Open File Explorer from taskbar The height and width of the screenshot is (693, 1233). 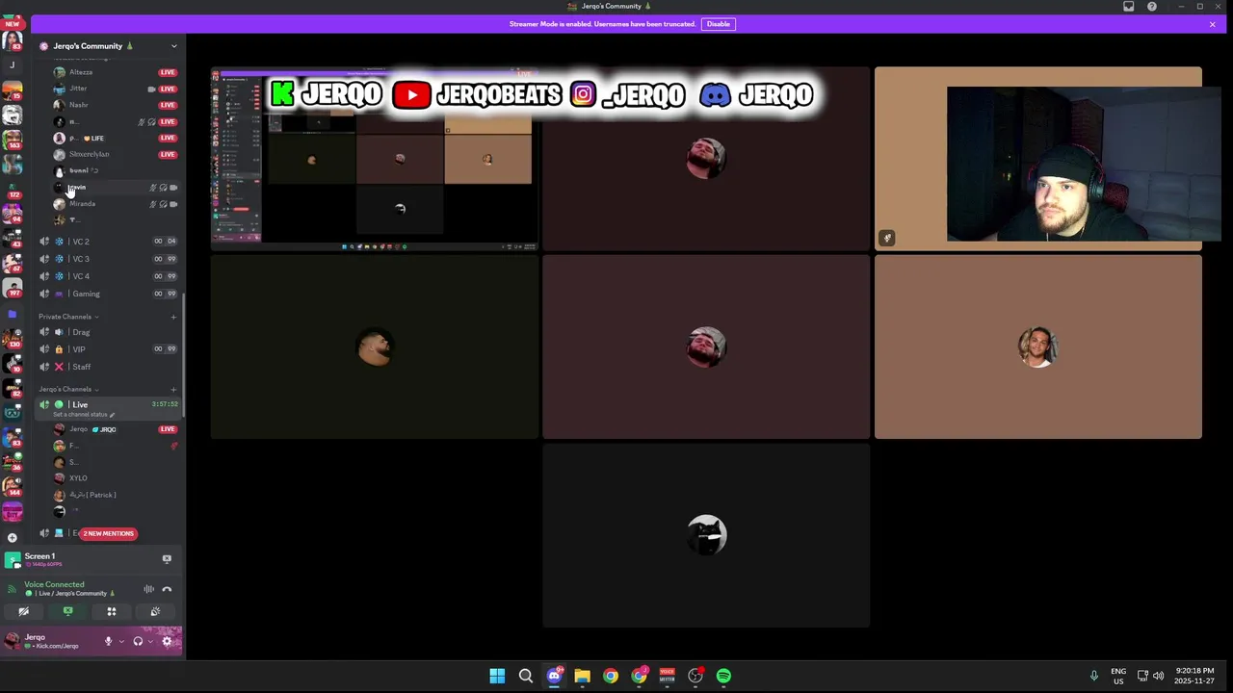coord(582,676)
